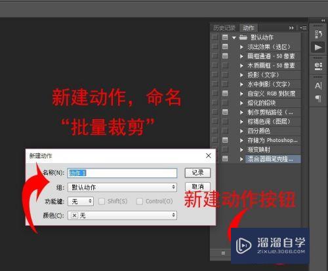Viewport: 328px width, 271px height.
Task: Expand 渐变映射 action
Action: tap(241, 149)
